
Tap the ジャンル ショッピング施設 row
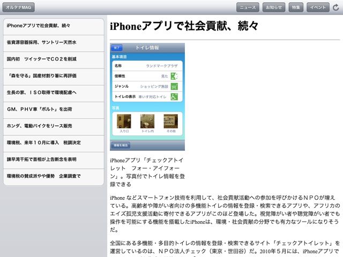point(147,86)
